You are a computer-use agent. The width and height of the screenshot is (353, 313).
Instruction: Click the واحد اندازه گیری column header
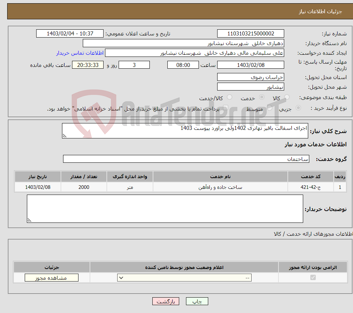(130, 177)
